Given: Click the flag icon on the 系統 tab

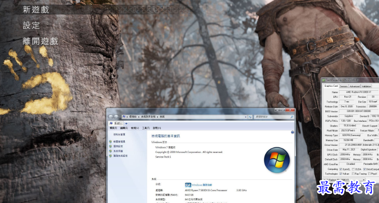Looking at the screenshot, I should click(x=111, y=123).
